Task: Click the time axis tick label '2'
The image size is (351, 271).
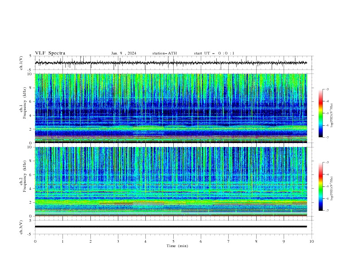Action: (x=90, y=241)
